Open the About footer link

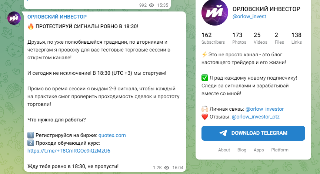[224, 150]
